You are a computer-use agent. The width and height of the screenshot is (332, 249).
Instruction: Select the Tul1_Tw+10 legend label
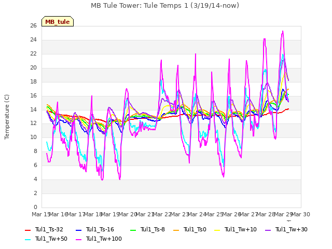coord(241,229)
